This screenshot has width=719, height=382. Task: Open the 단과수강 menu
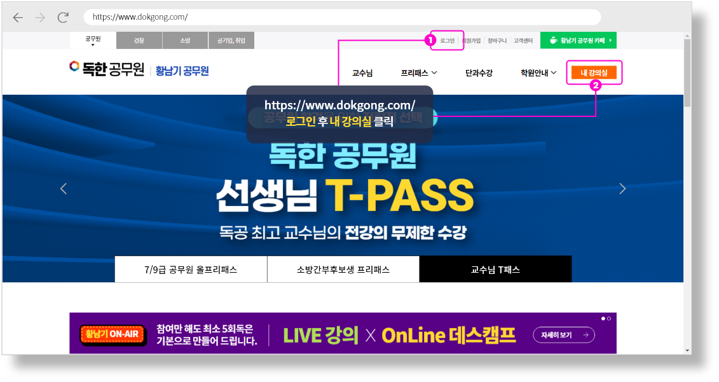pos(479,73)
